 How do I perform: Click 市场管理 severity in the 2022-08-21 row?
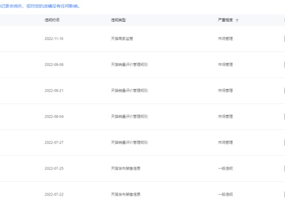coord(225,91)
